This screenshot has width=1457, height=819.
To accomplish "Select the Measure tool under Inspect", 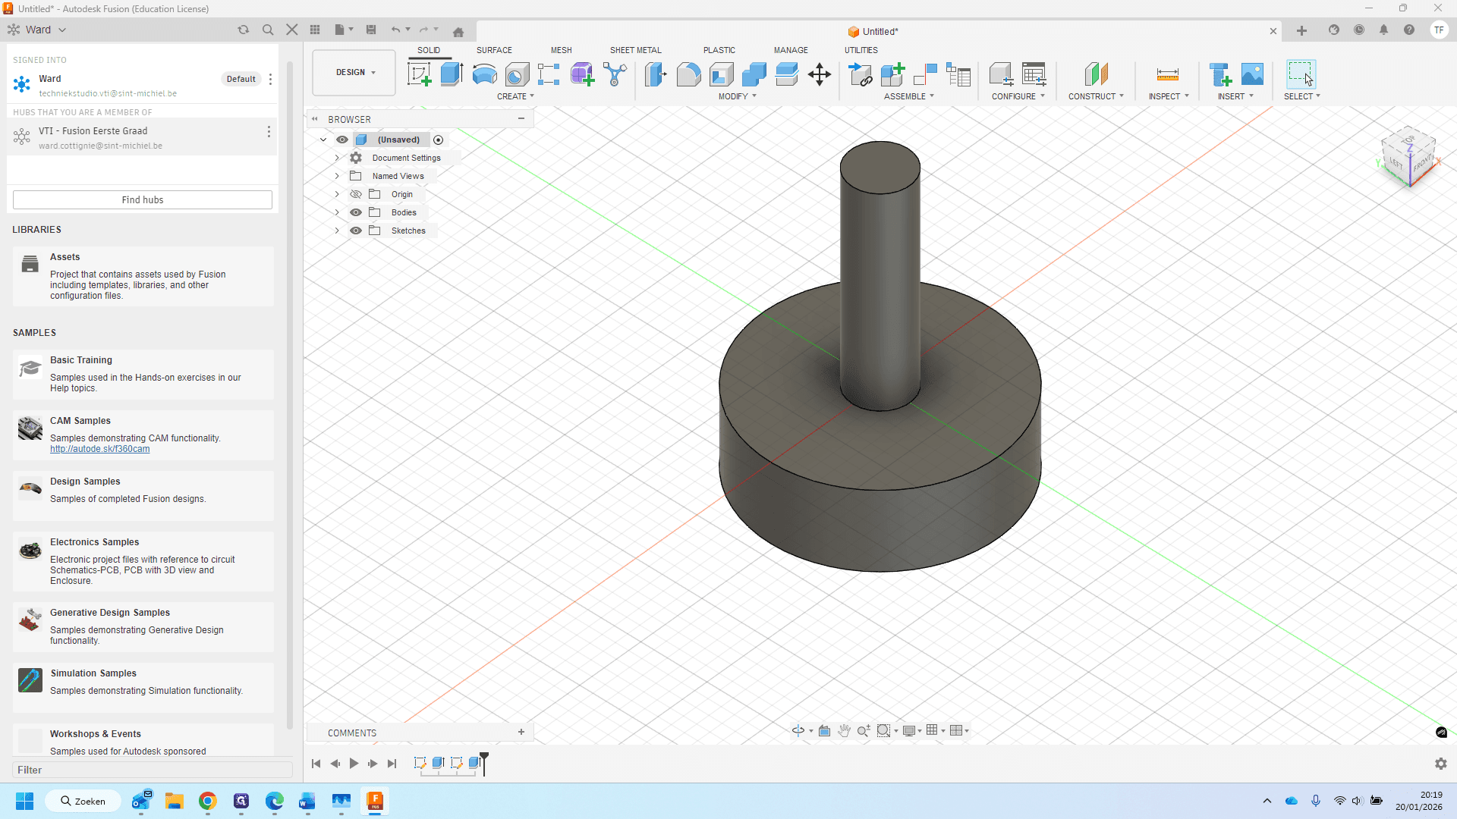I will click(x=1167, y=74).
